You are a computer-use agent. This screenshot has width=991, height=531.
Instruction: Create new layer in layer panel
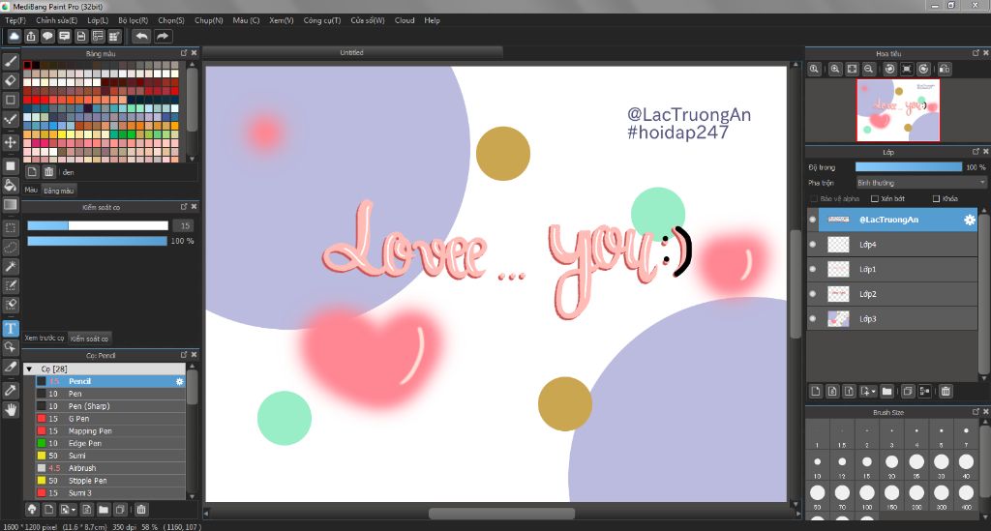point(816,392)
